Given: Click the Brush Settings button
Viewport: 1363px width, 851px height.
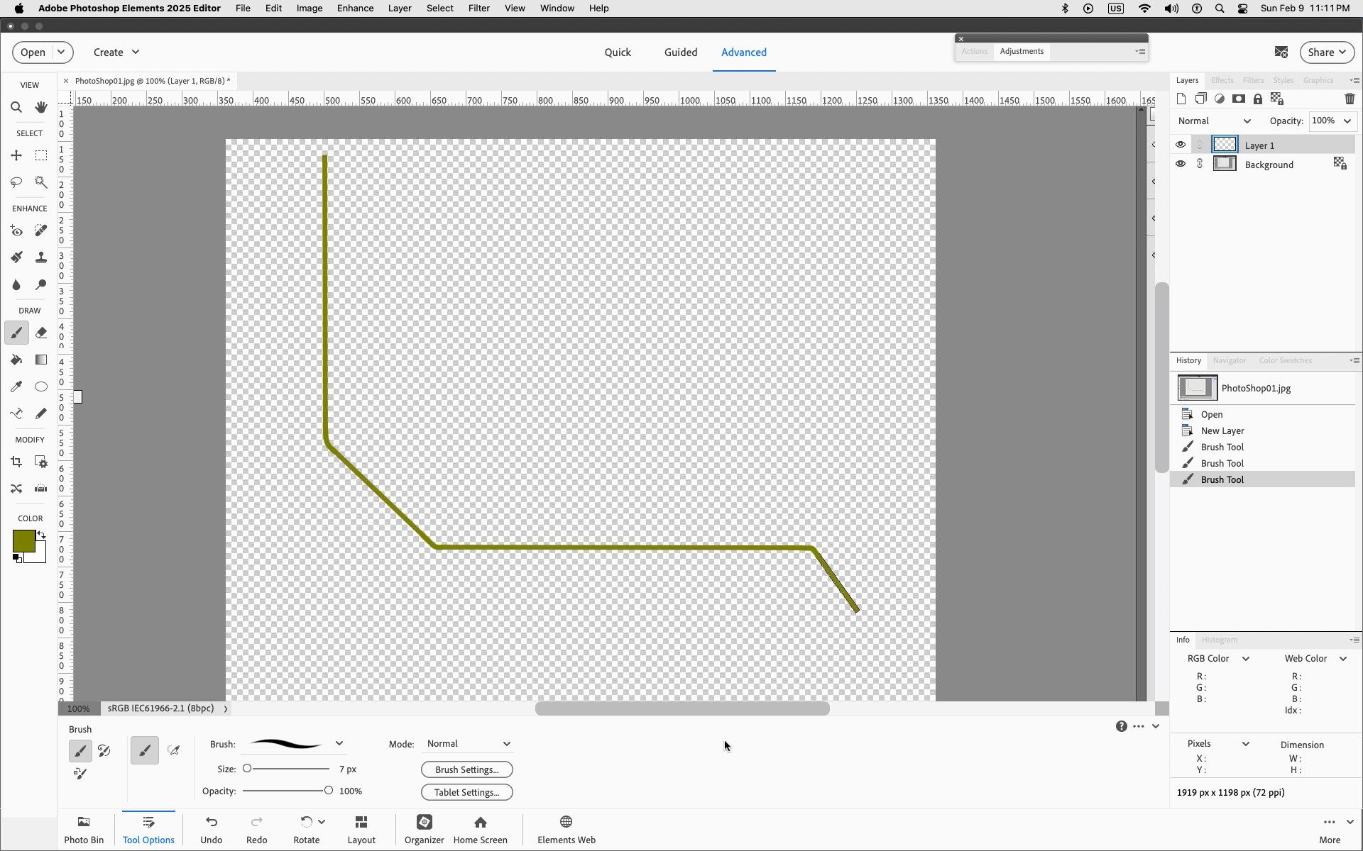Looking at the screenshot, I should (466, 769).
